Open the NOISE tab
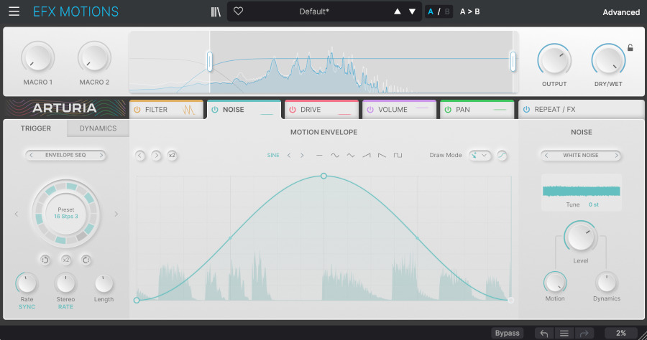The height and width of the screenshot is (340, 647). click(x=244, y=110)
